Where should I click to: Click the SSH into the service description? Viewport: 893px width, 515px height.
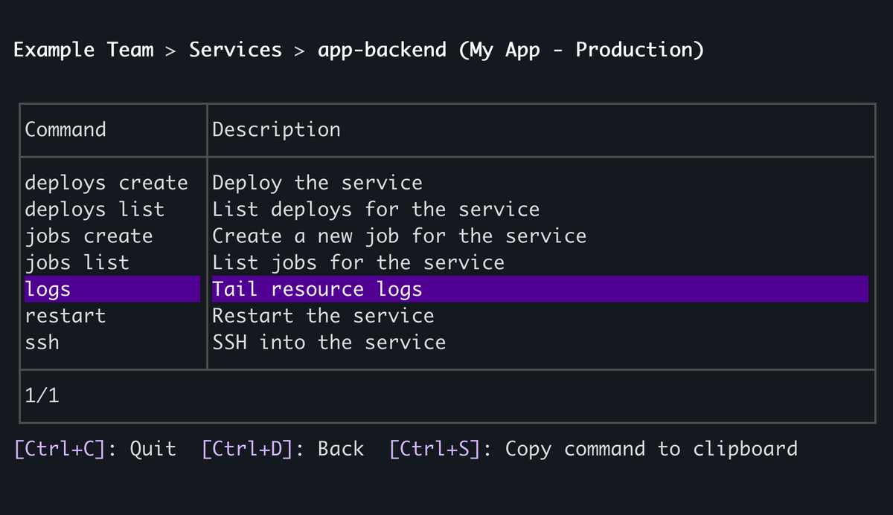tap(328, 342)
